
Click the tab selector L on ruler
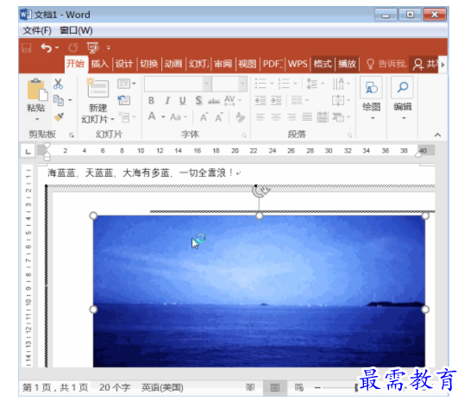click(x=28, y=152)
